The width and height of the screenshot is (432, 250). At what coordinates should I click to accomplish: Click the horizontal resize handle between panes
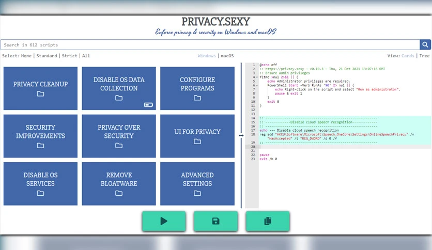(x=241, y=135)
